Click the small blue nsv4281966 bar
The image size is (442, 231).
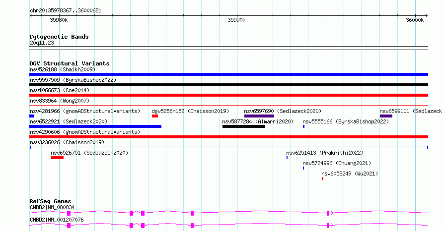(x=32, y=116)
